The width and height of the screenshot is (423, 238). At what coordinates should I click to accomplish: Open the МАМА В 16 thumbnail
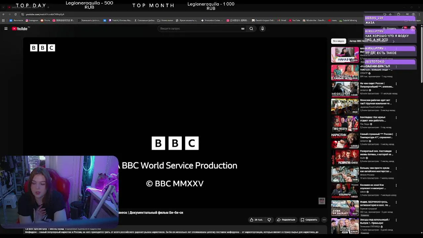pos(345,55)
